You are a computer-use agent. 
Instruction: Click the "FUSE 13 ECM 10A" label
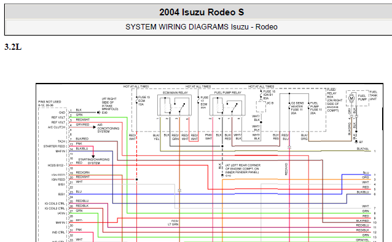144,101
